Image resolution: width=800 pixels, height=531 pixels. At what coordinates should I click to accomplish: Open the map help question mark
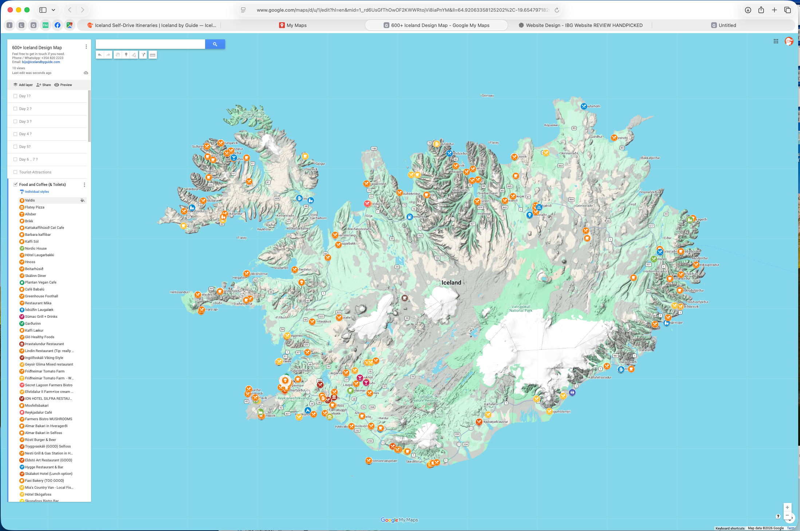coord(778,516)
